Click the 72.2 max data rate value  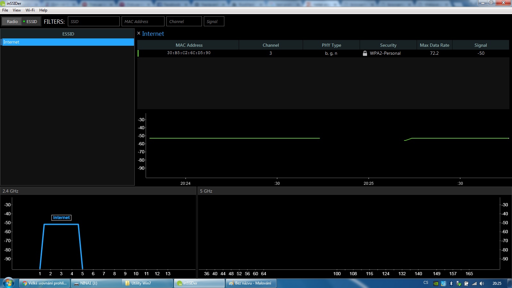434,53
